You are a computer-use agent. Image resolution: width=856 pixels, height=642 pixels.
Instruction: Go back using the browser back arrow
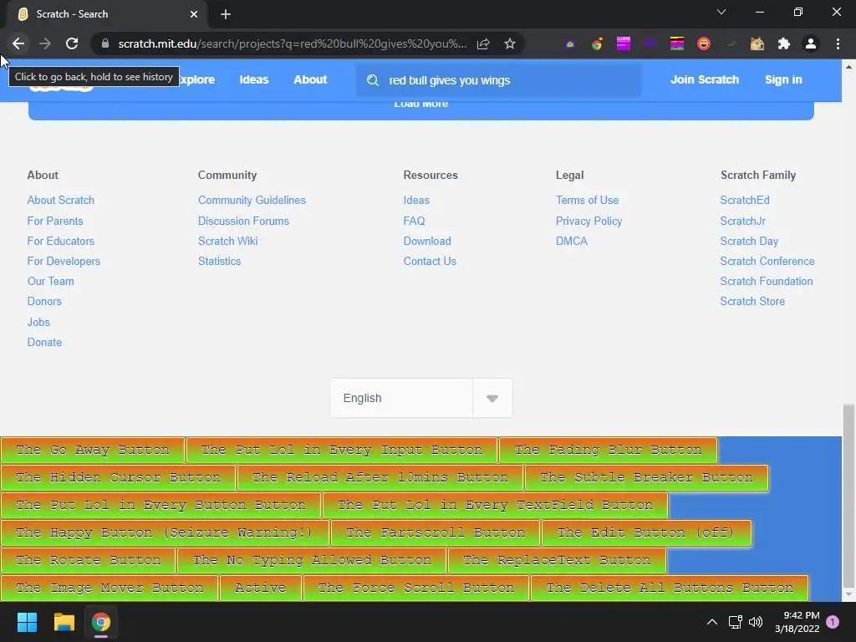pos(18,43)
